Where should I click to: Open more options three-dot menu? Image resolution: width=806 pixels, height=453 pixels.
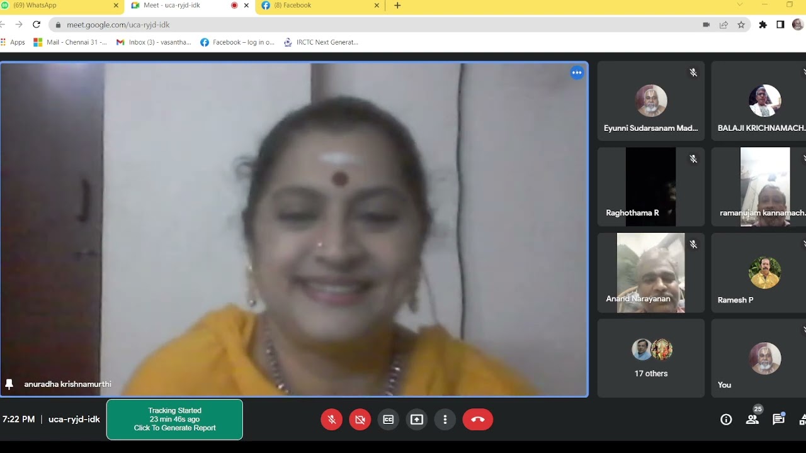[x=445, y=420]
